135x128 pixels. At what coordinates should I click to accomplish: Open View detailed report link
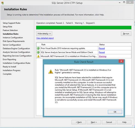[45, 38]
